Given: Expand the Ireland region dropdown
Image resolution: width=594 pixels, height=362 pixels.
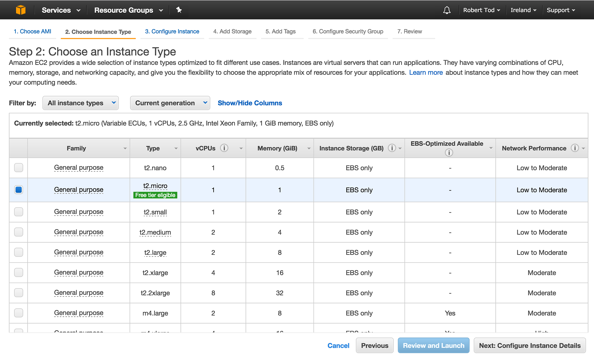Looking at the screenshot, I should tap(523, 10).
